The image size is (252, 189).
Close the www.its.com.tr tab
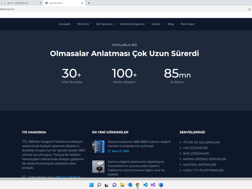point(82,3)
